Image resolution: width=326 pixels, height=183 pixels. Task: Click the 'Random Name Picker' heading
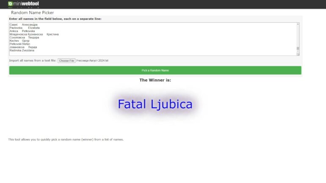click(33, 13)
